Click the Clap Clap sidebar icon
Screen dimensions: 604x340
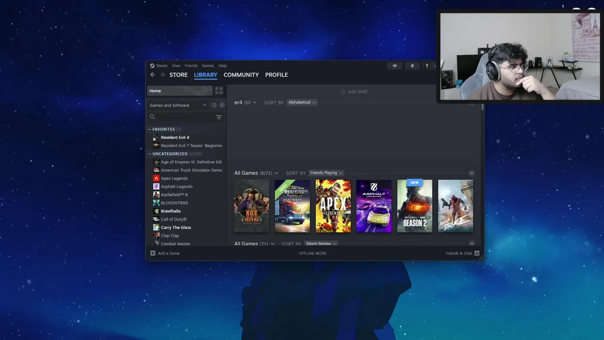point(156,236)
